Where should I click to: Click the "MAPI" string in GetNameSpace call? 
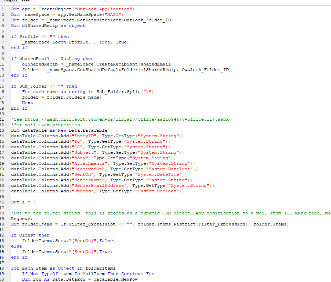[x=113, y=14]
